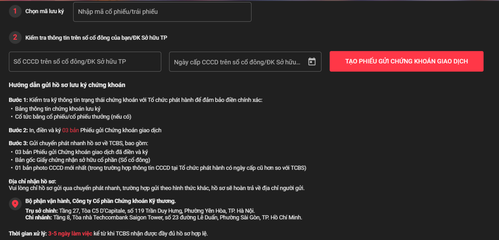Click the step 2 number badge
This screenshot has width=499, height=240.
[x=15, y=37]
